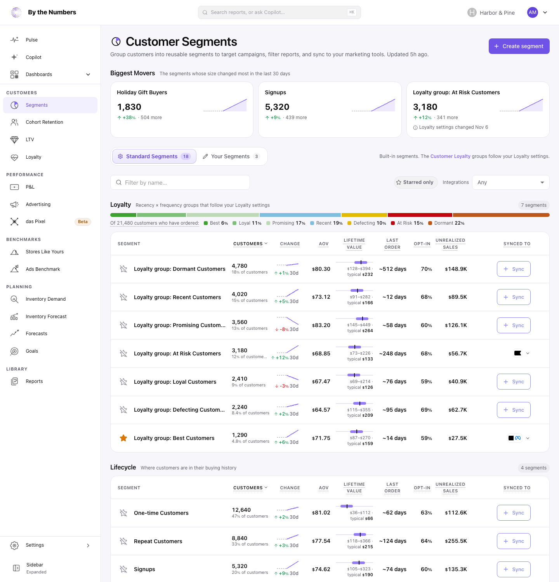Screen dimensions: 559x582
Task: Focus the Filter by name field
Action: (x=180, y=182)
